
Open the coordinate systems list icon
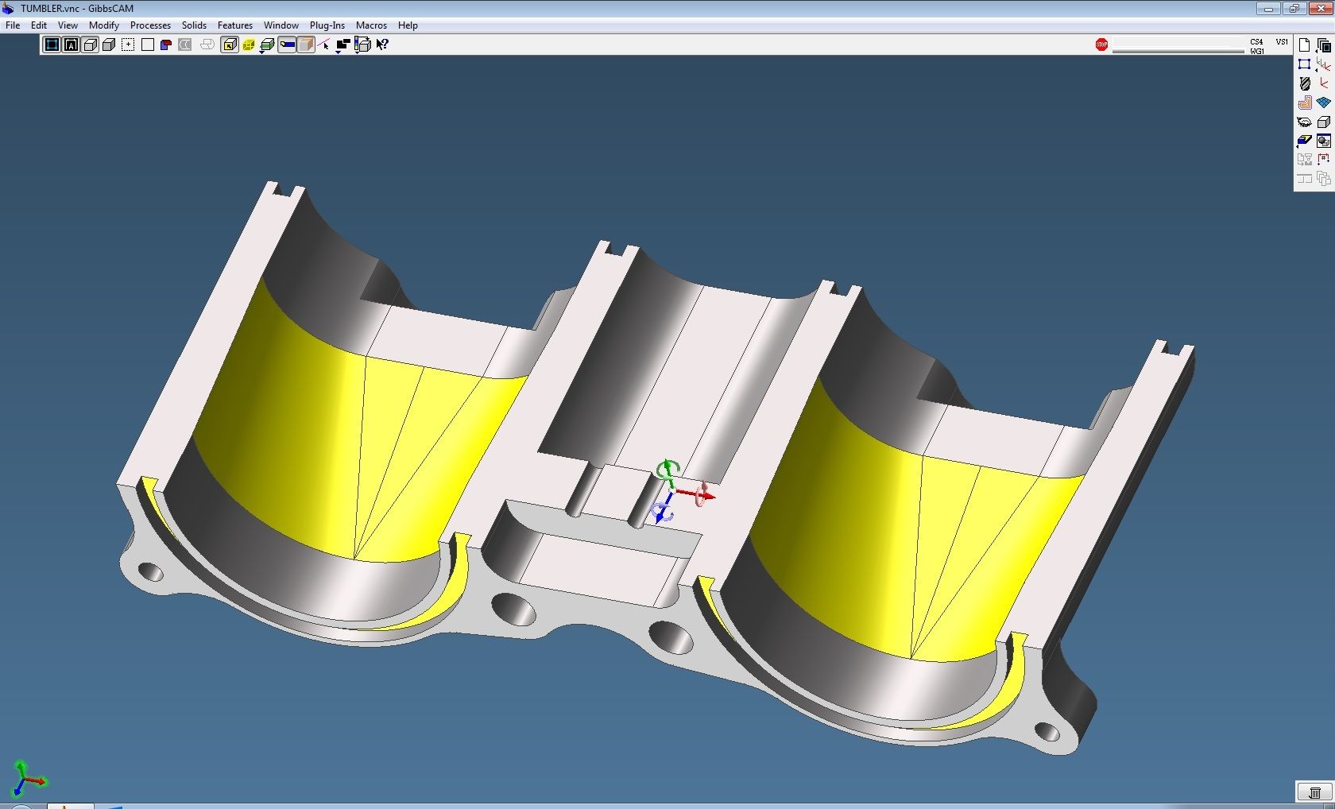tap(1323, 64)
